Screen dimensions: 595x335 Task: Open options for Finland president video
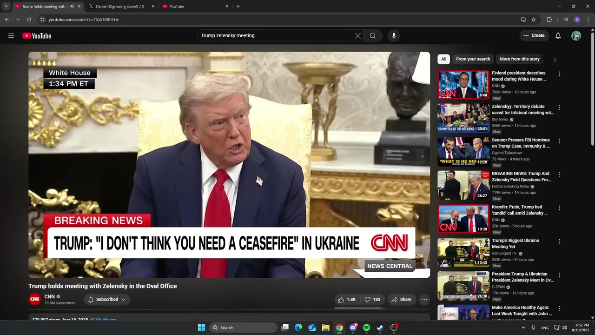pyautogui.click(x=560, y=74)
